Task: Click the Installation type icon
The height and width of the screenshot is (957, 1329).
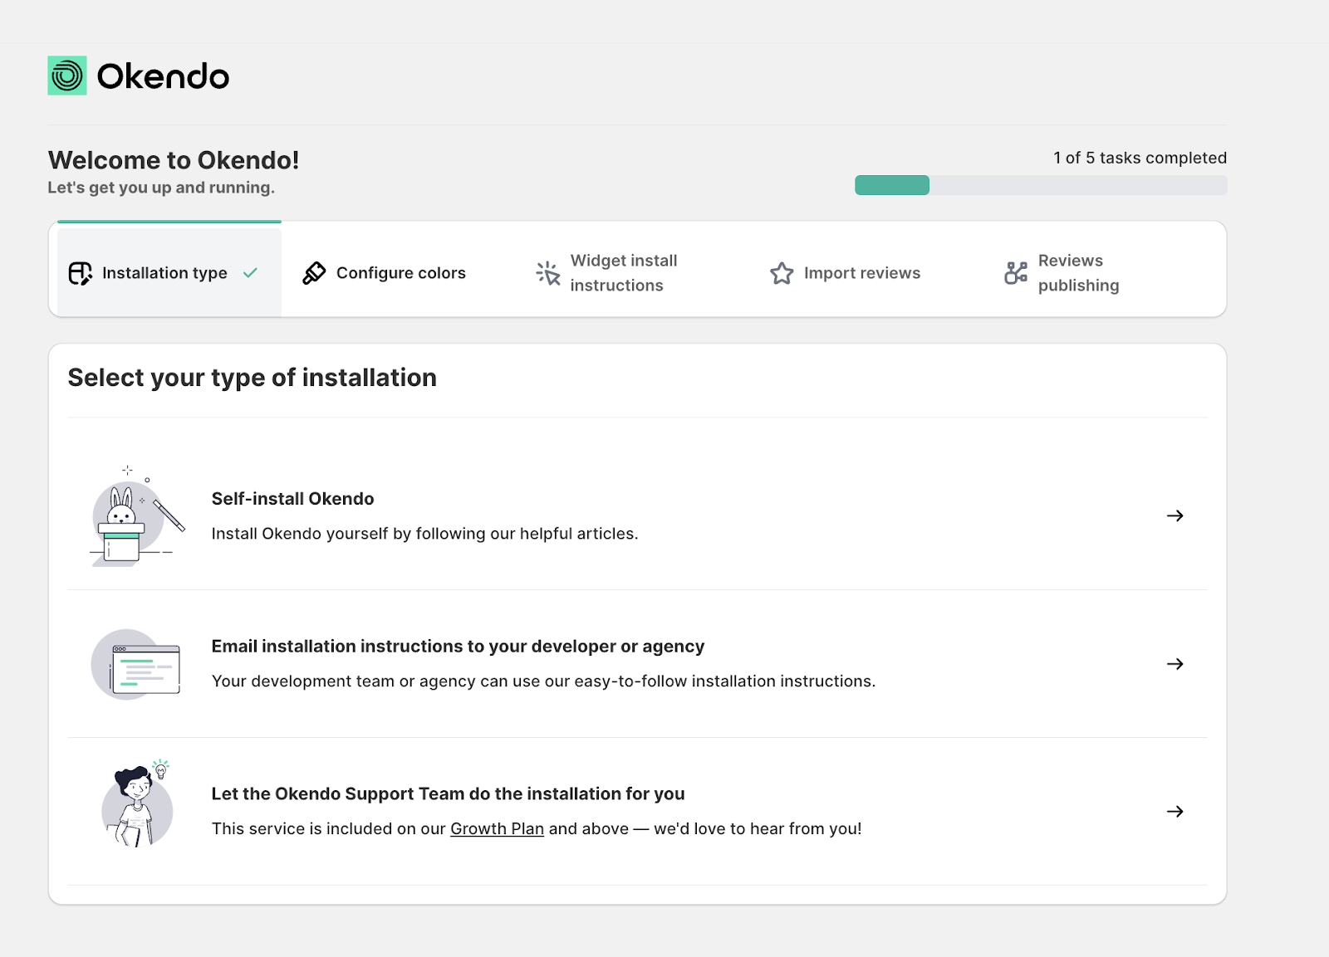Action: [x=81, y=273]
